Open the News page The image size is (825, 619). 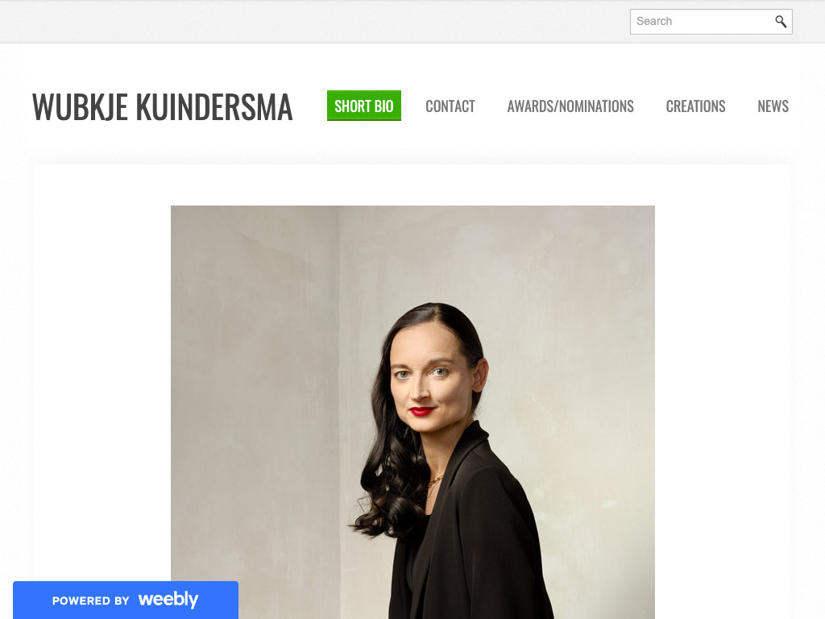click(773, 106)
